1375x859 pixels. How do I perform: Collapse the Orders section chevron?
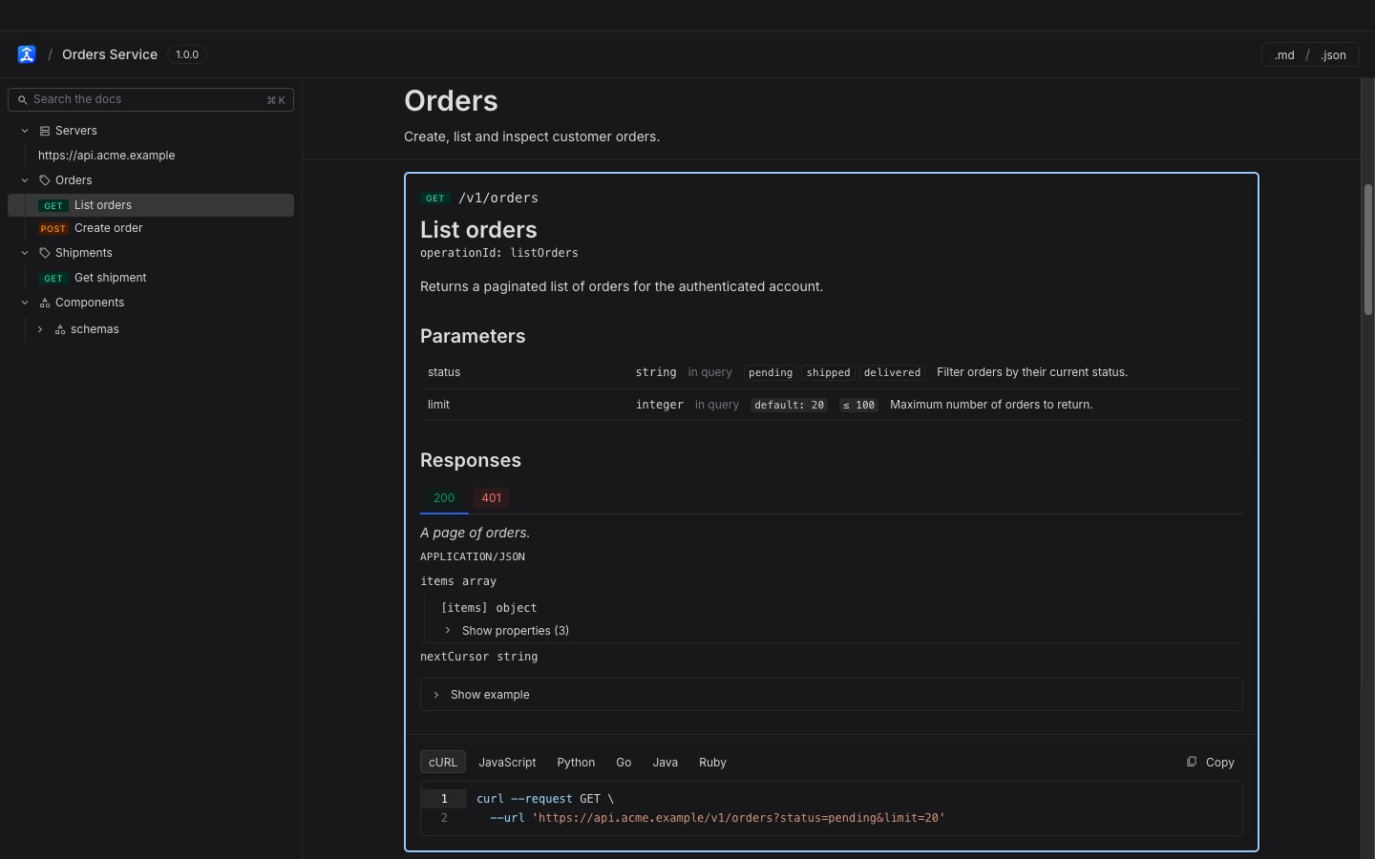click(25, 180)
